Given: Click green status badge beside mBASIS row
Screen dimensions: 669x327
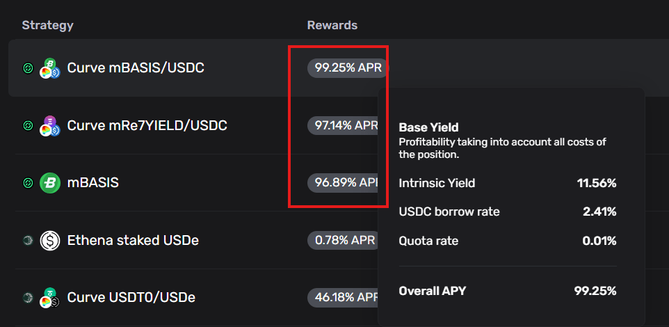Looking at the screenshot, I should point(28,183).
